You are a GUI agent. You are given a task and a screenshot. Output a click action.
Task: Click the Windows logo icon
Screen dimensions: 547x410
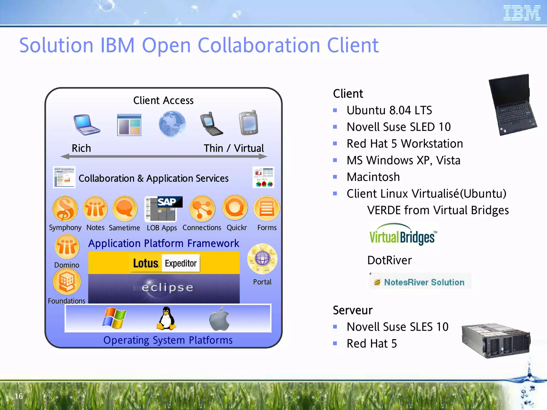pyautogui.click(x=114, y=318)
